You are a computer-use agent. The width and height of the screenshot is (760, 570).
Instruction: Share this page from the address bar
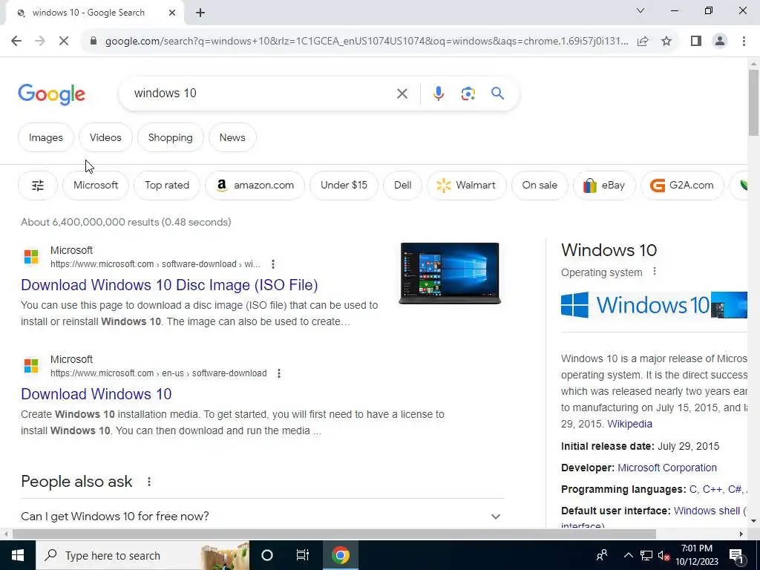643,42
